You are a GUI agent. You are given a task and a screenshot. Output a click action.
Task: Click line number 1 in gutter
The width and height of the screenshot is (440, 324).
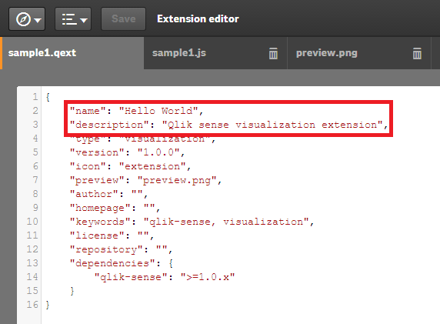point(35,97)
